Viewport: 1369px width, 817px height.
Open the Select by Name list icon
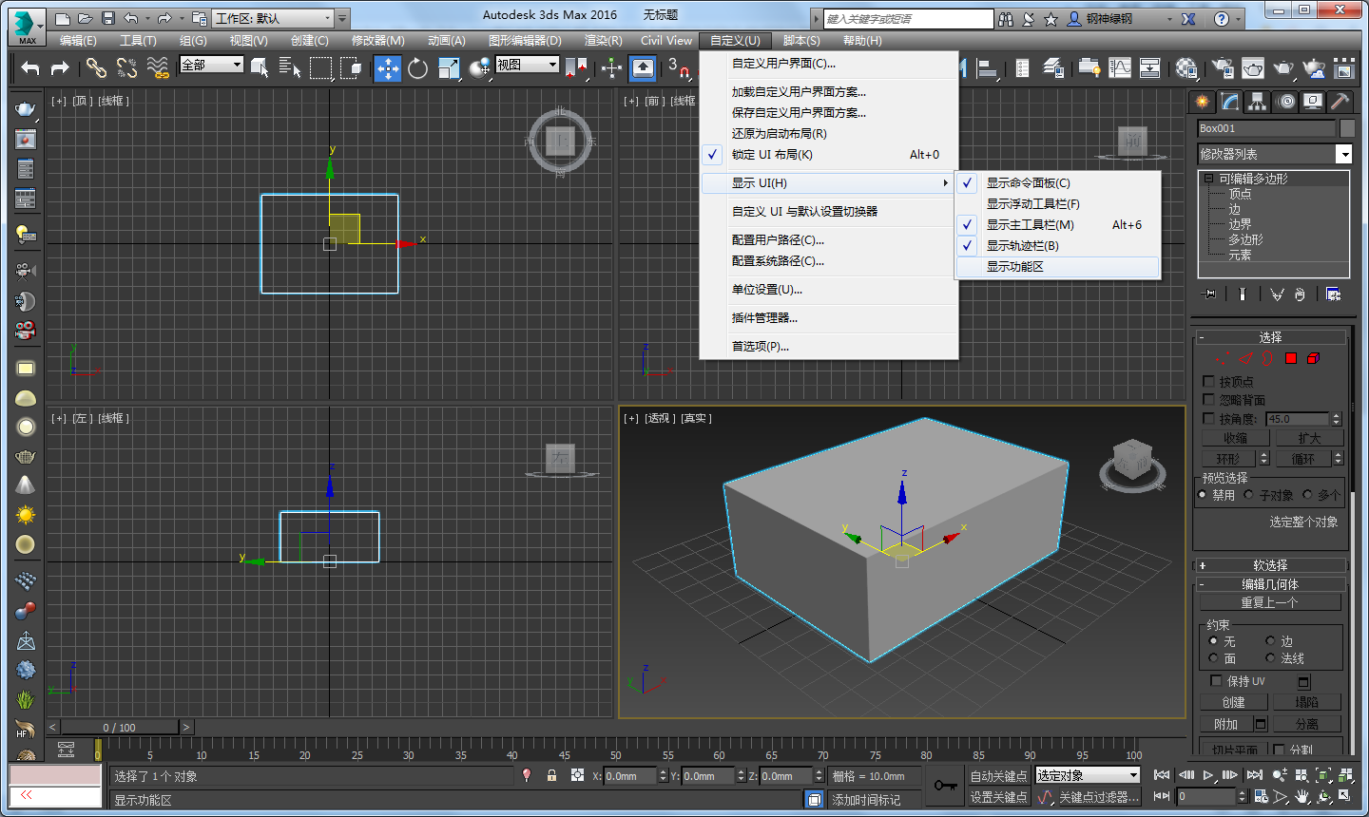click(x=290, y=67)
